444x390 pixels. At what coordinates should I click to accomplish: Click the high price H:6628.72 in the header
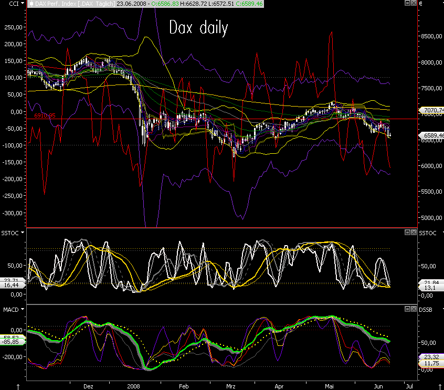194,4
